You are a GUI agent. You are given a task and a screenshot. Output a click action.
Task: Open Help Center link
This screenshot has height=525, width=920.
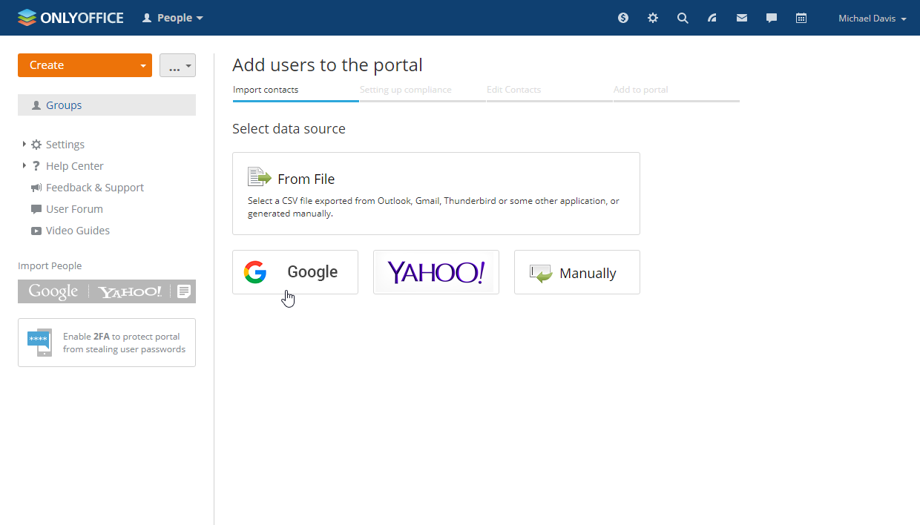point(75,166)
